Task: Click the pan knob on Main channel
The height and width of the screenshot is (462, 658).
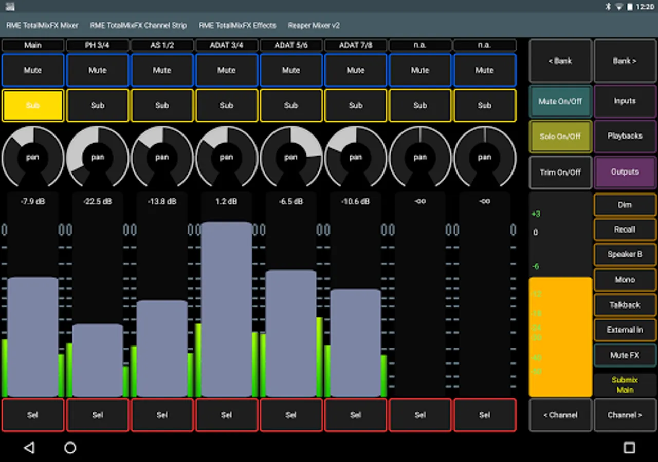Action: tap(33, 157)
